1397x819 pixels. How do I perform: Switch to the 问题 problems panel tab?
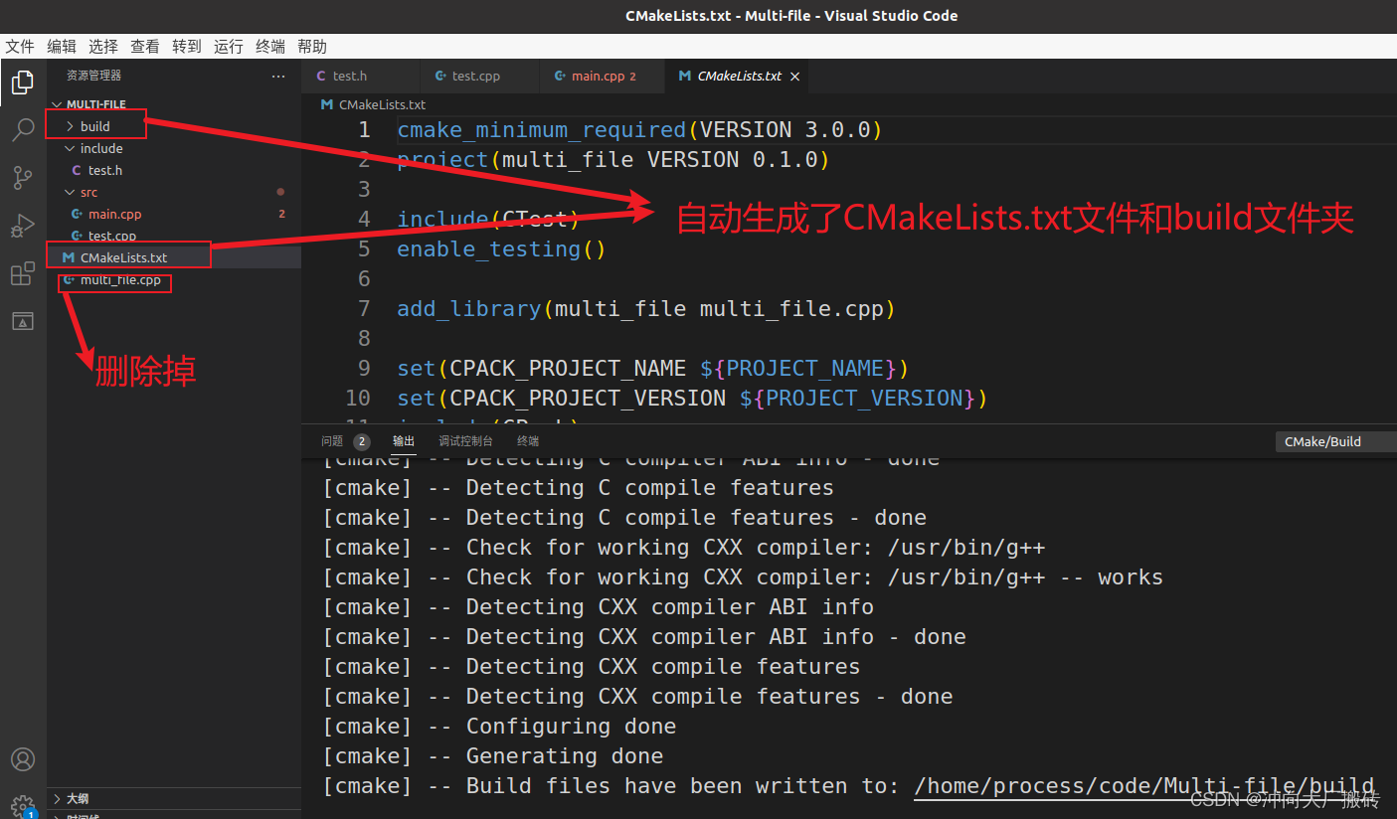(332, 441)
